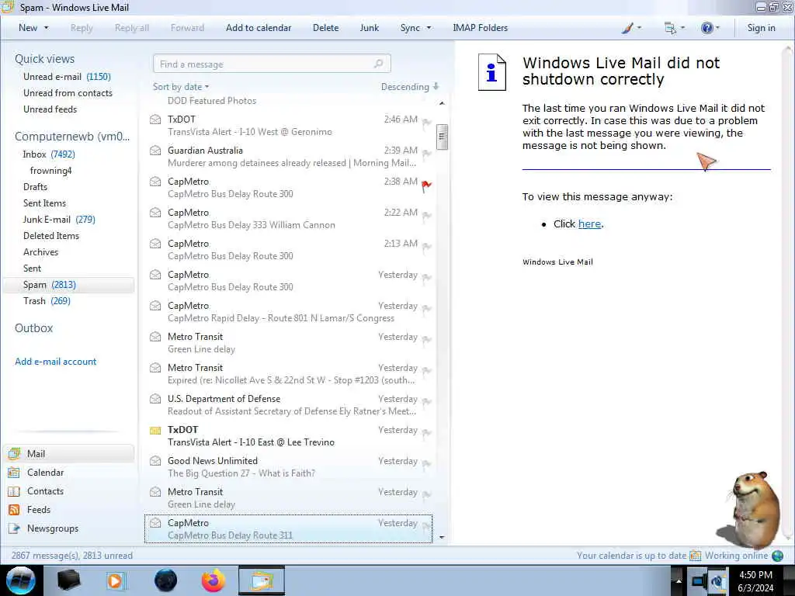Open the frowning4 subfolder
This screenshot has height=596, width=795.
point(50,171)
